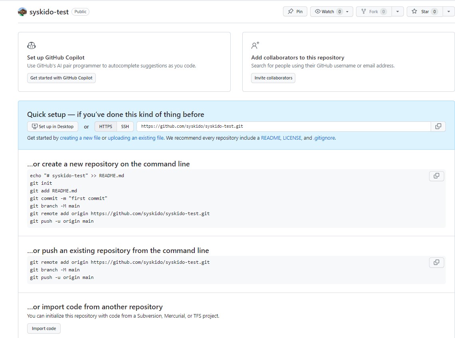Star the syskido-test repository
The width and height of the screenshot is (455, 338).
click(425, 12)
